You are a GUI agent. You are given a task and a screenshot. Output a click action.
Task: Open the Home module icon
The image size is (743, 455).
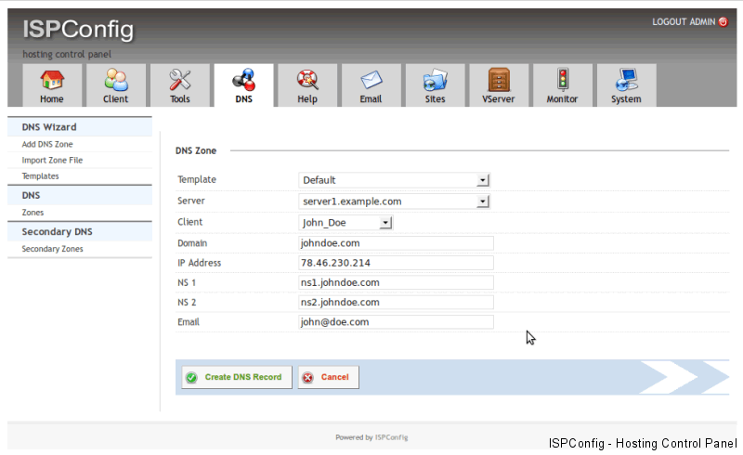[x=52, y=81]
